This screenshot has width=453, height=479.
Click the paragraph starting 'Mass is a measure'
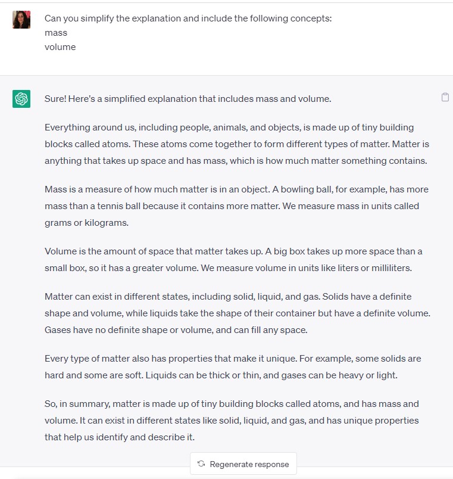tap(236, 206)
